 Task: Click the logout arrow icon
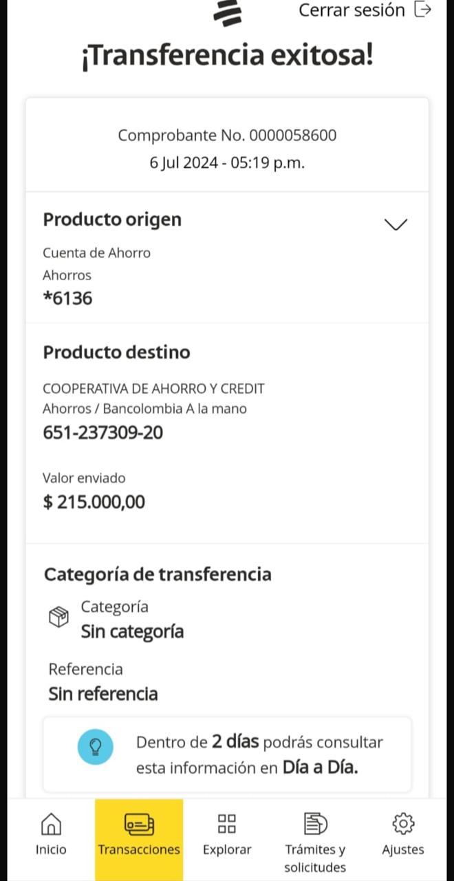(x=423, y=10)
